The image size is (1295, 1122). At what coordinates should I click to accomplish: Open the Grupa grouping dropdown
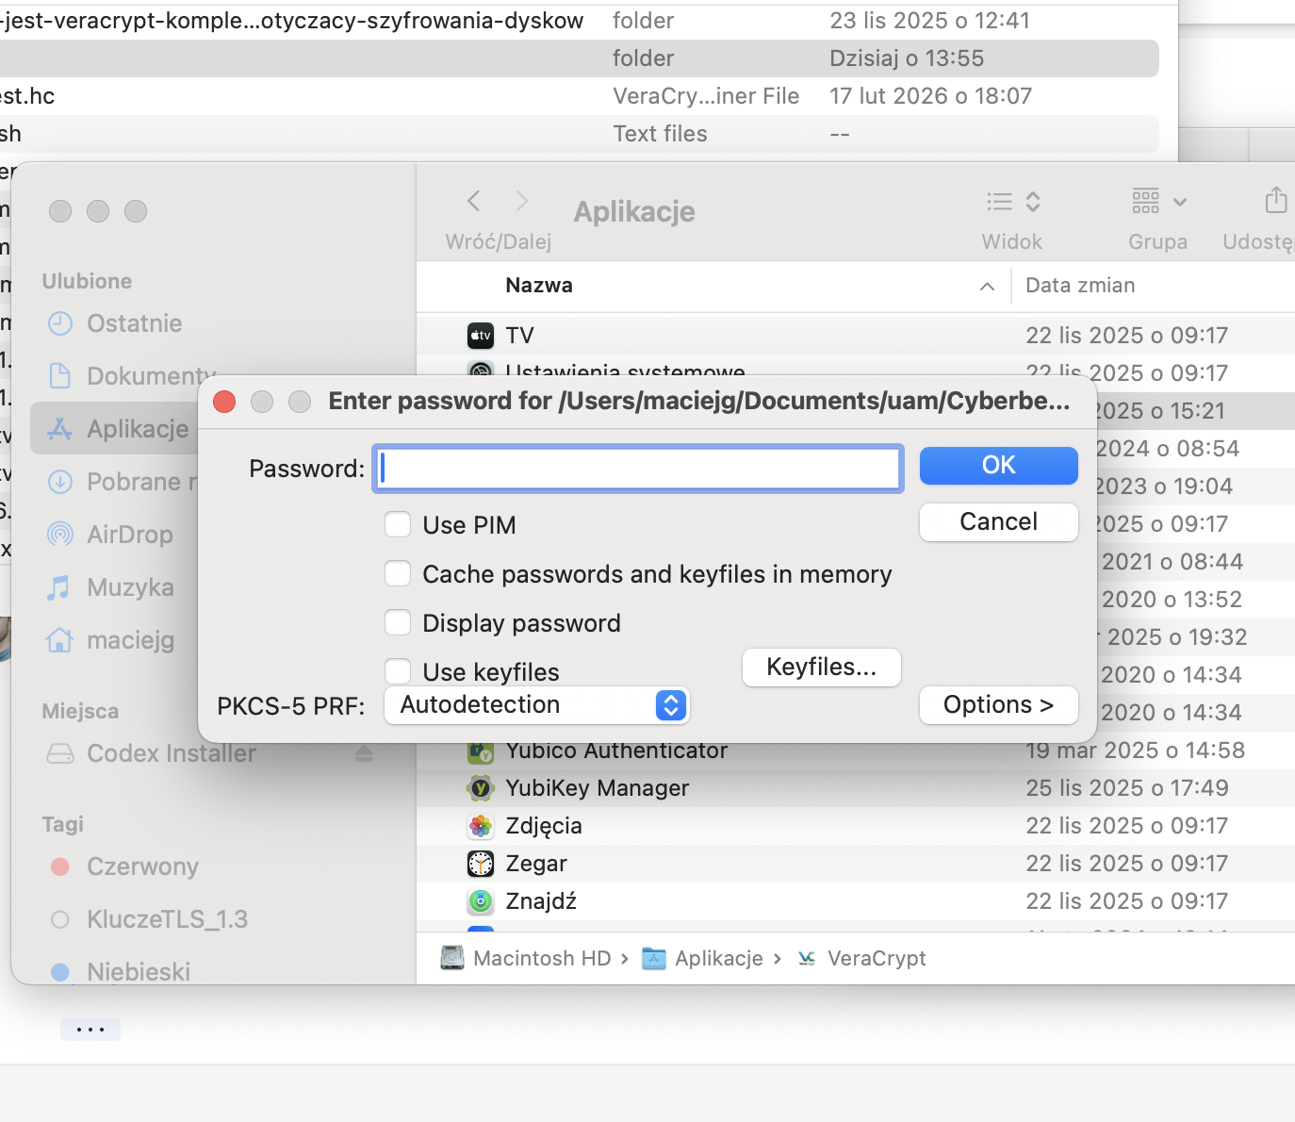coord(1159,202)
